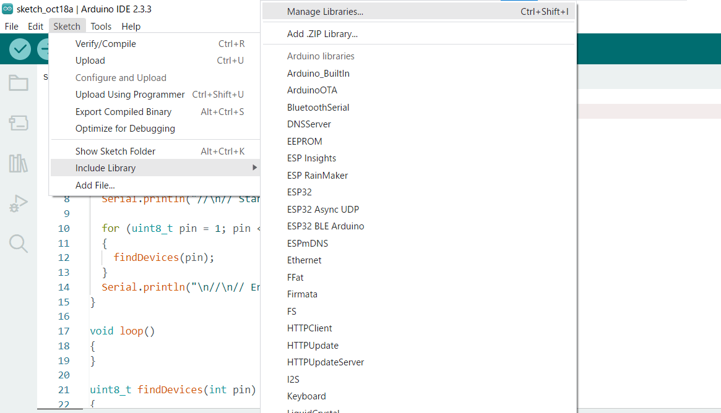This screenshot has height=413, width=721.
Task: Include the ESPmDNS library
Action: [418, 243]
